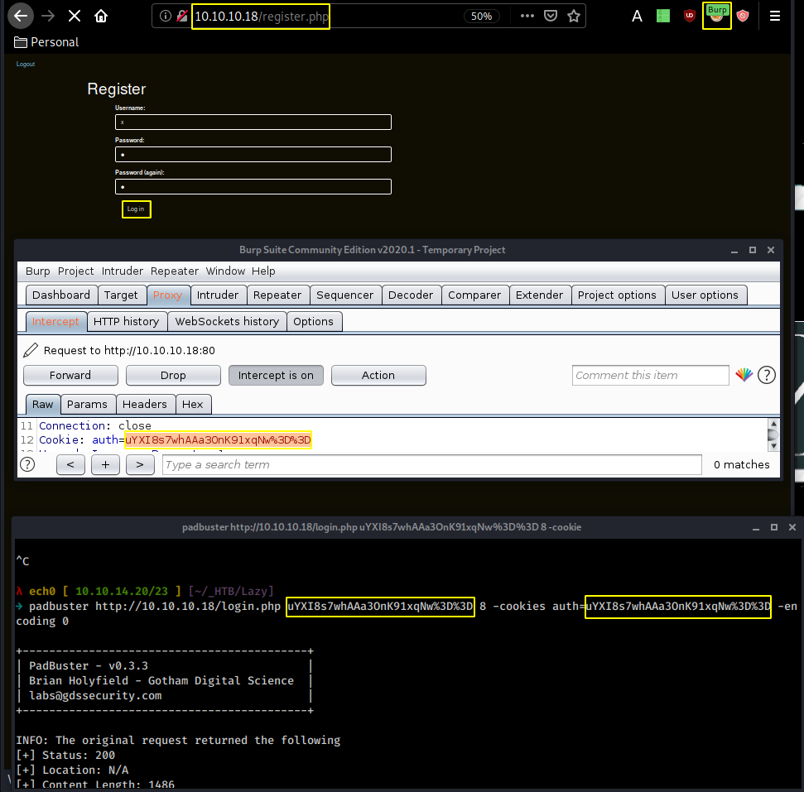Click the letter A extension icon

pyautogui.click(x=637, y=17)
